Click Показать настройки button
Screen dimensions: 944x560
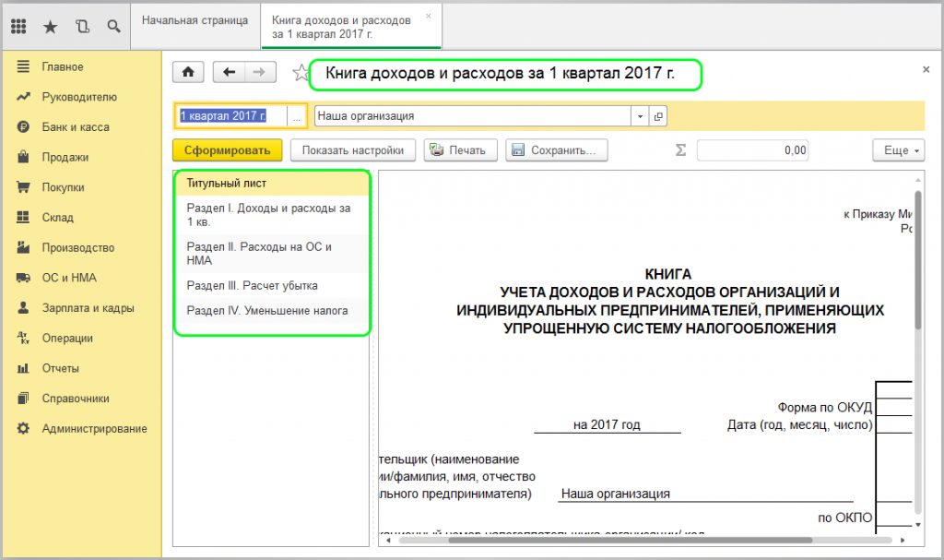click(352, 150)
